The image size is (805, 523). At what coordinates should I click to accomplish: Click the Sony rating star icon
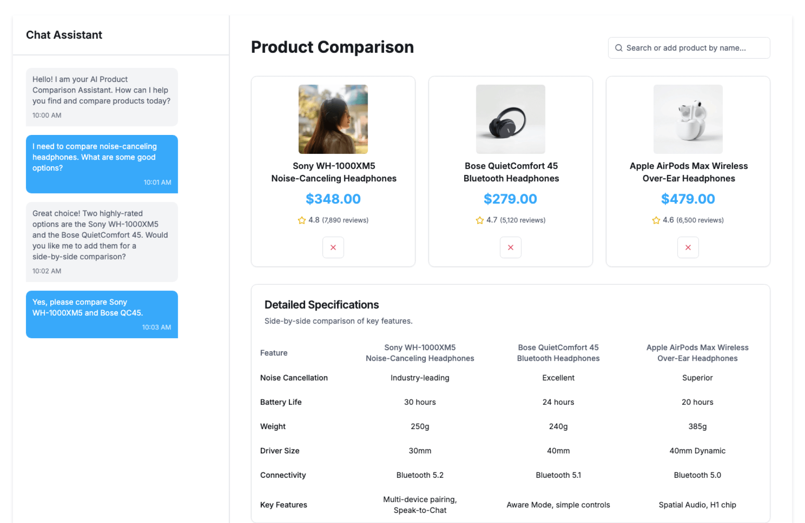[x=301, y=220]
